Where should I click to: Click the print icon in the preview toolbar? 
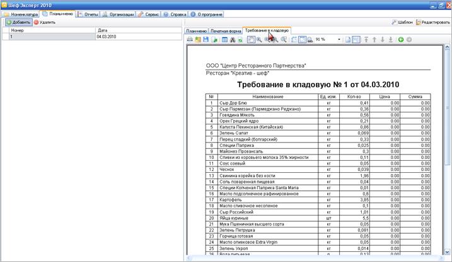tap(190, 40)
